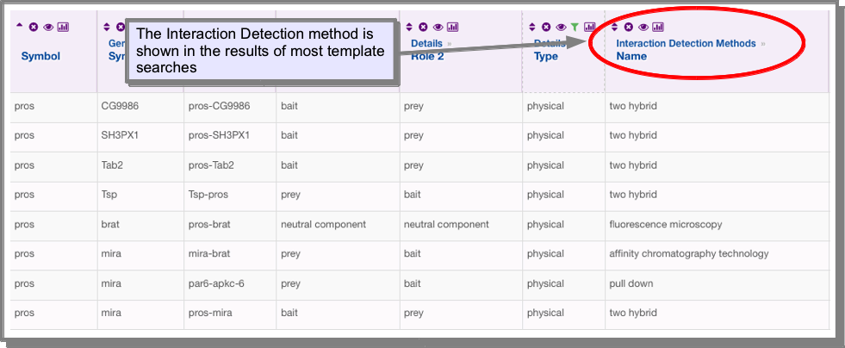
Task: Open Role 2 column summary chart
Action: [x=453, y=27]
